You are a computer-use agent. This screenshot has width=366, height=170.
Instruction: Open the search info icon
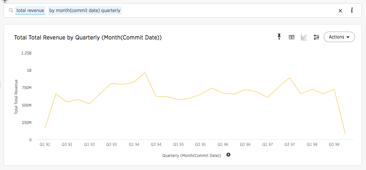tap(352, 10)
